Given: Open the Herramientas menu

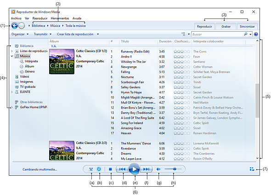Looking at the screenshot, I should click(x=60, y=18).
